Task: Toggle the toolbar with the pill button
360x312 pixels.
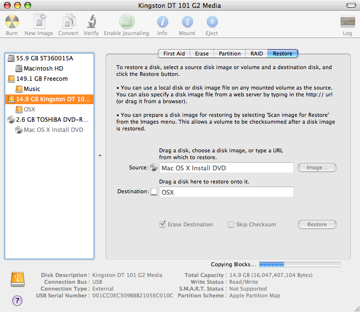Action: point(351,5)
